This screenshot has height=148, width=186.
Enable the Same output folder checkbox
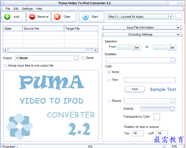pos(83,58)
